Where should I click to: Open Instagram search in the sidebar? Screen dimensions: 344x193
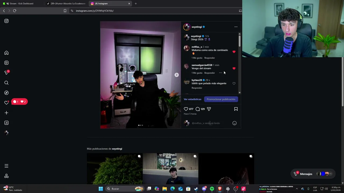click(6, 83)
